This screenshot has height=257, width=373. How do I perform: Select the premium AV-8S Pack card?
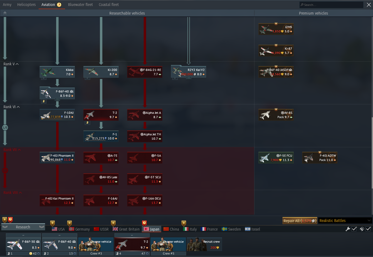pos(276,115)
